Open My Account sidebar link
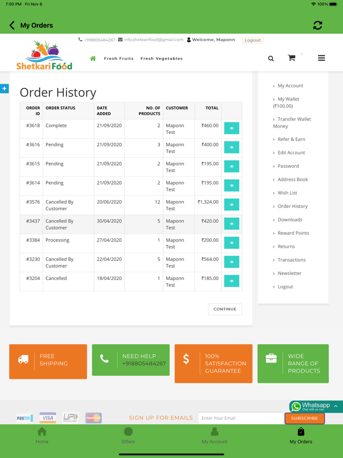Image resolution: width=343 pixels, height=458 pixels. 290,86
